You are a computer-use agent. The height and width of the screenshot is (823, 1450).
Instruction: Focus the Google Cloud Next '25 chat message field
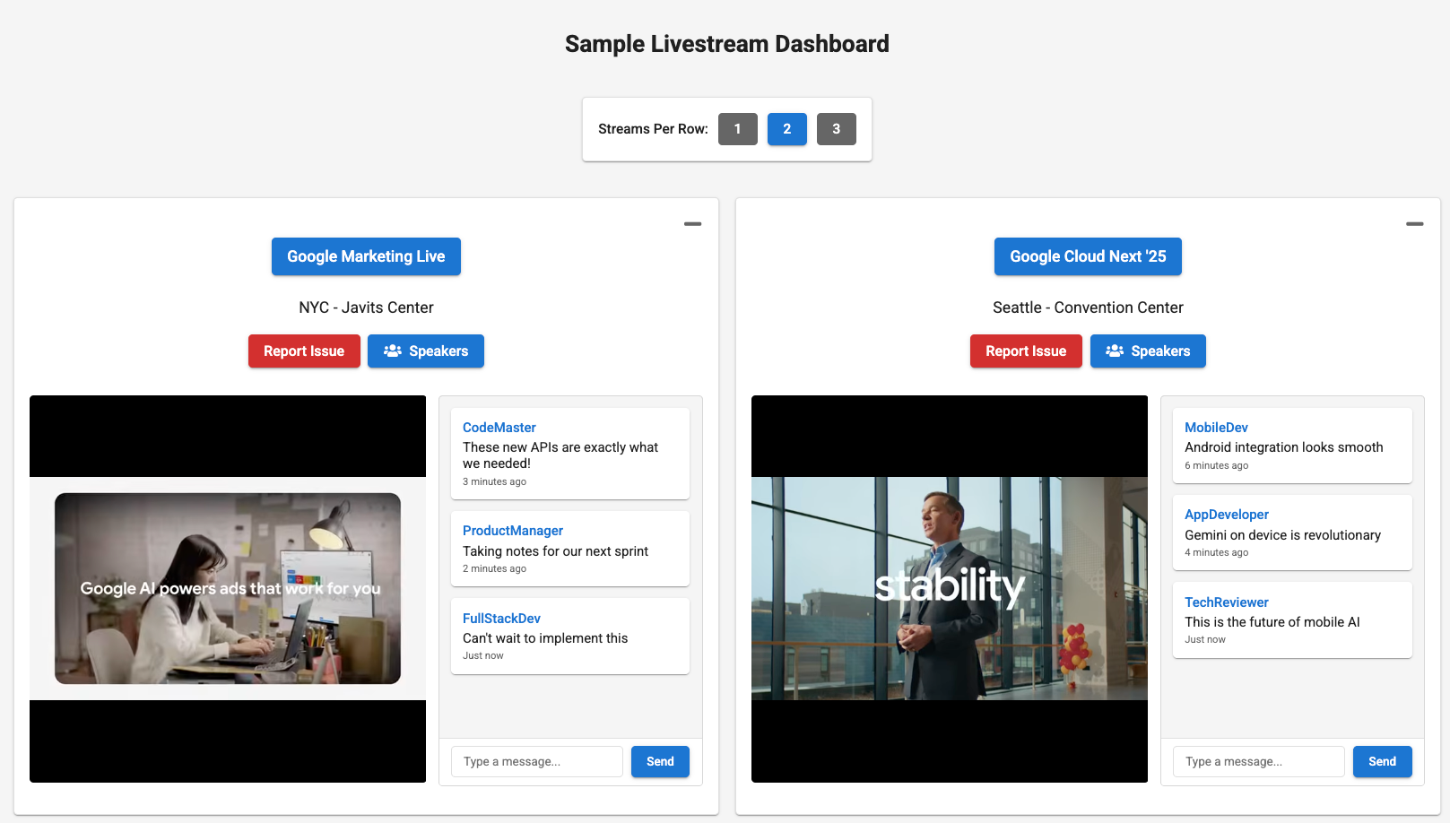click(1258, 762)
